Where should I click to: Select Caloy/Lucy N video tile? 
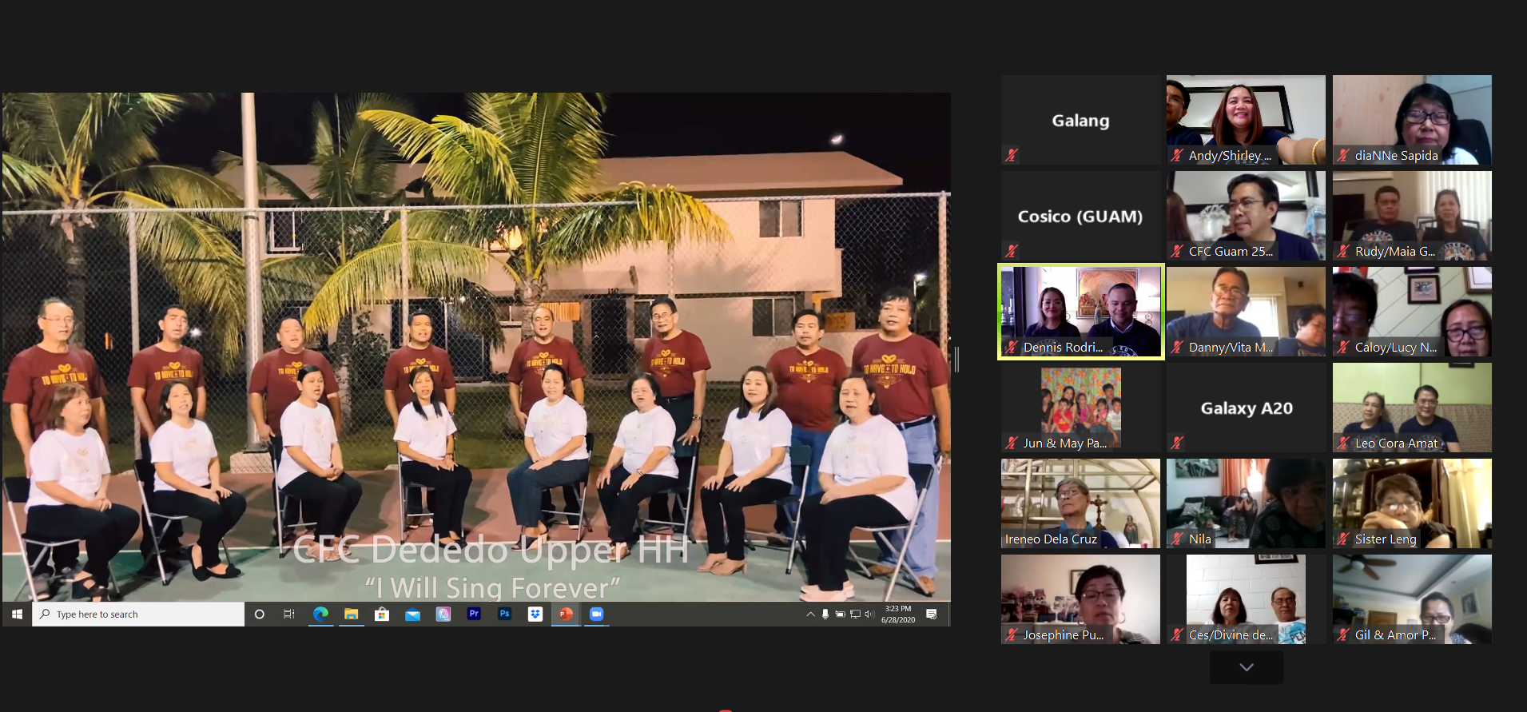coord(1412,312)
